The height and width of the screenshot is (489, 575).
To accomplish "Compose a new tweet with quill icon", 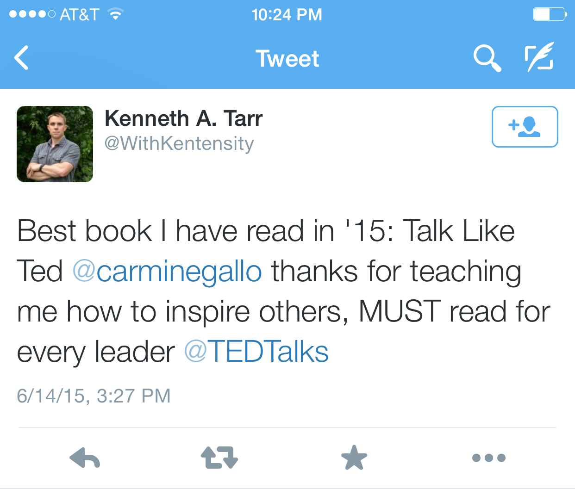I will [540, 56].
